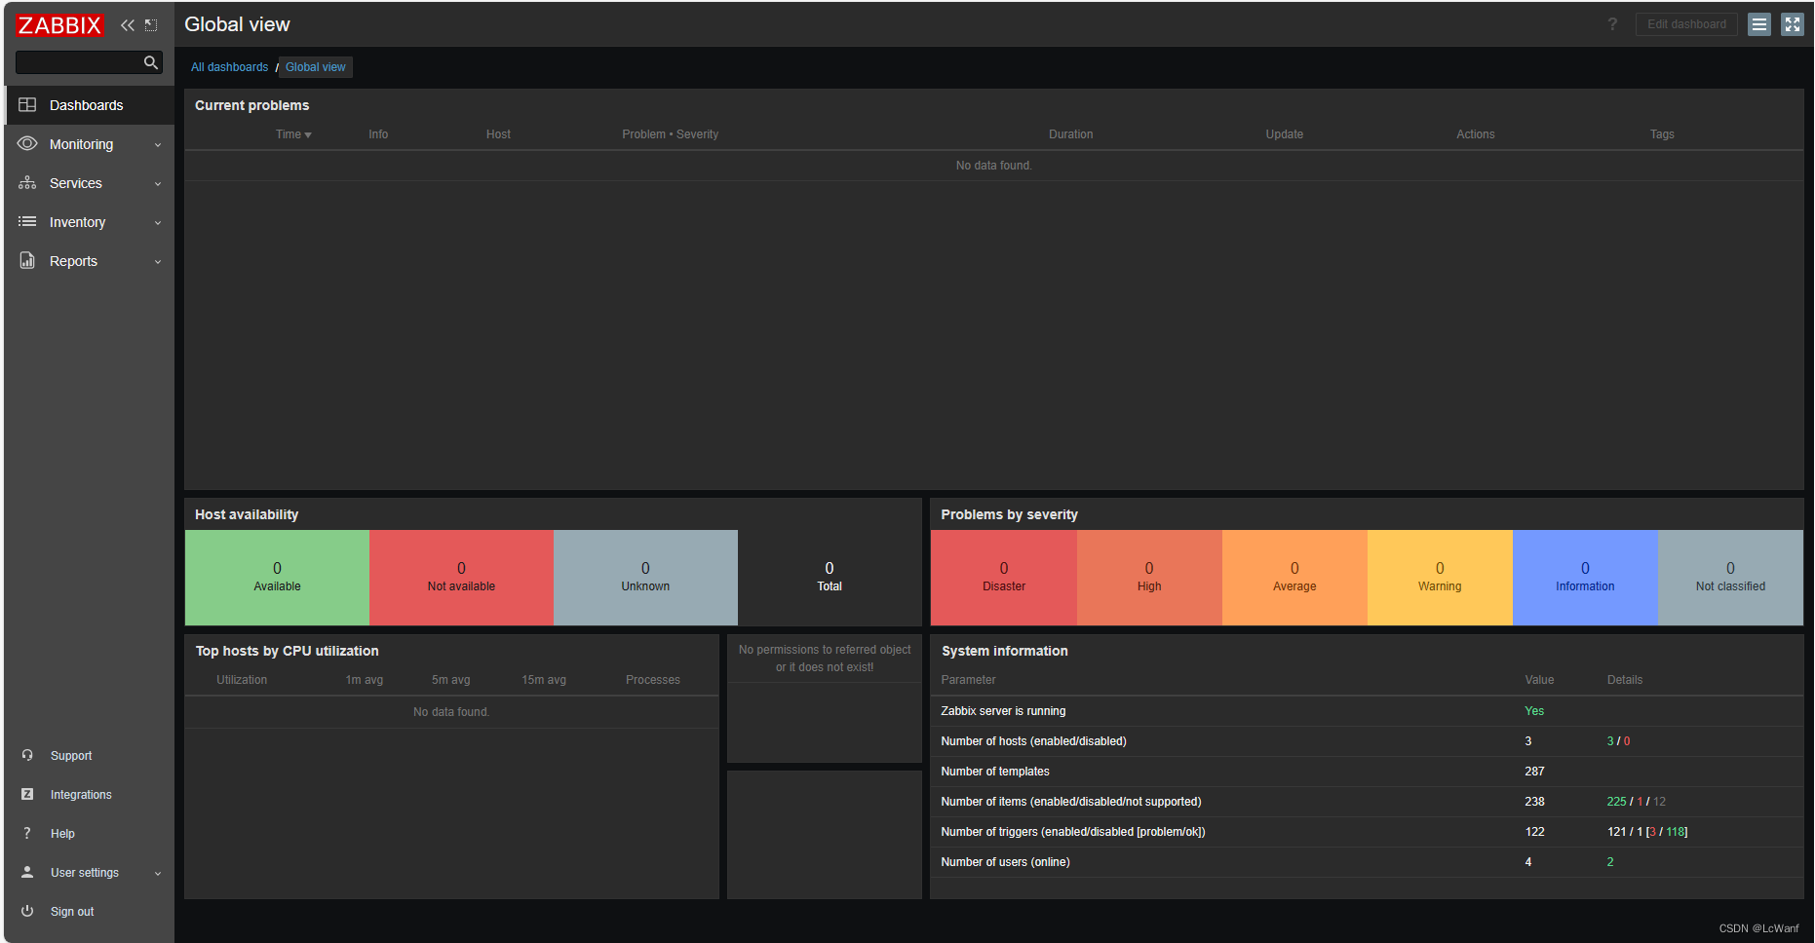Image resolution: width=1815 pixels, height=943 pixels.
Task: Click the Zabbix server is running row
Action: tap(1367, 711)
